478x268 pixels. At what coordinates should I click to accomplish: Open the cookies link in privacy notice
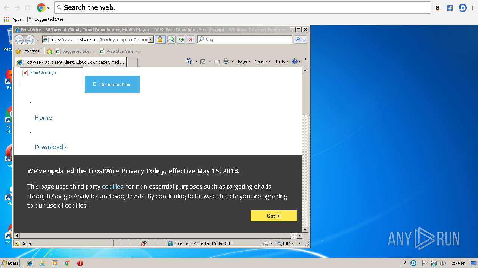[x=112, y=186]
